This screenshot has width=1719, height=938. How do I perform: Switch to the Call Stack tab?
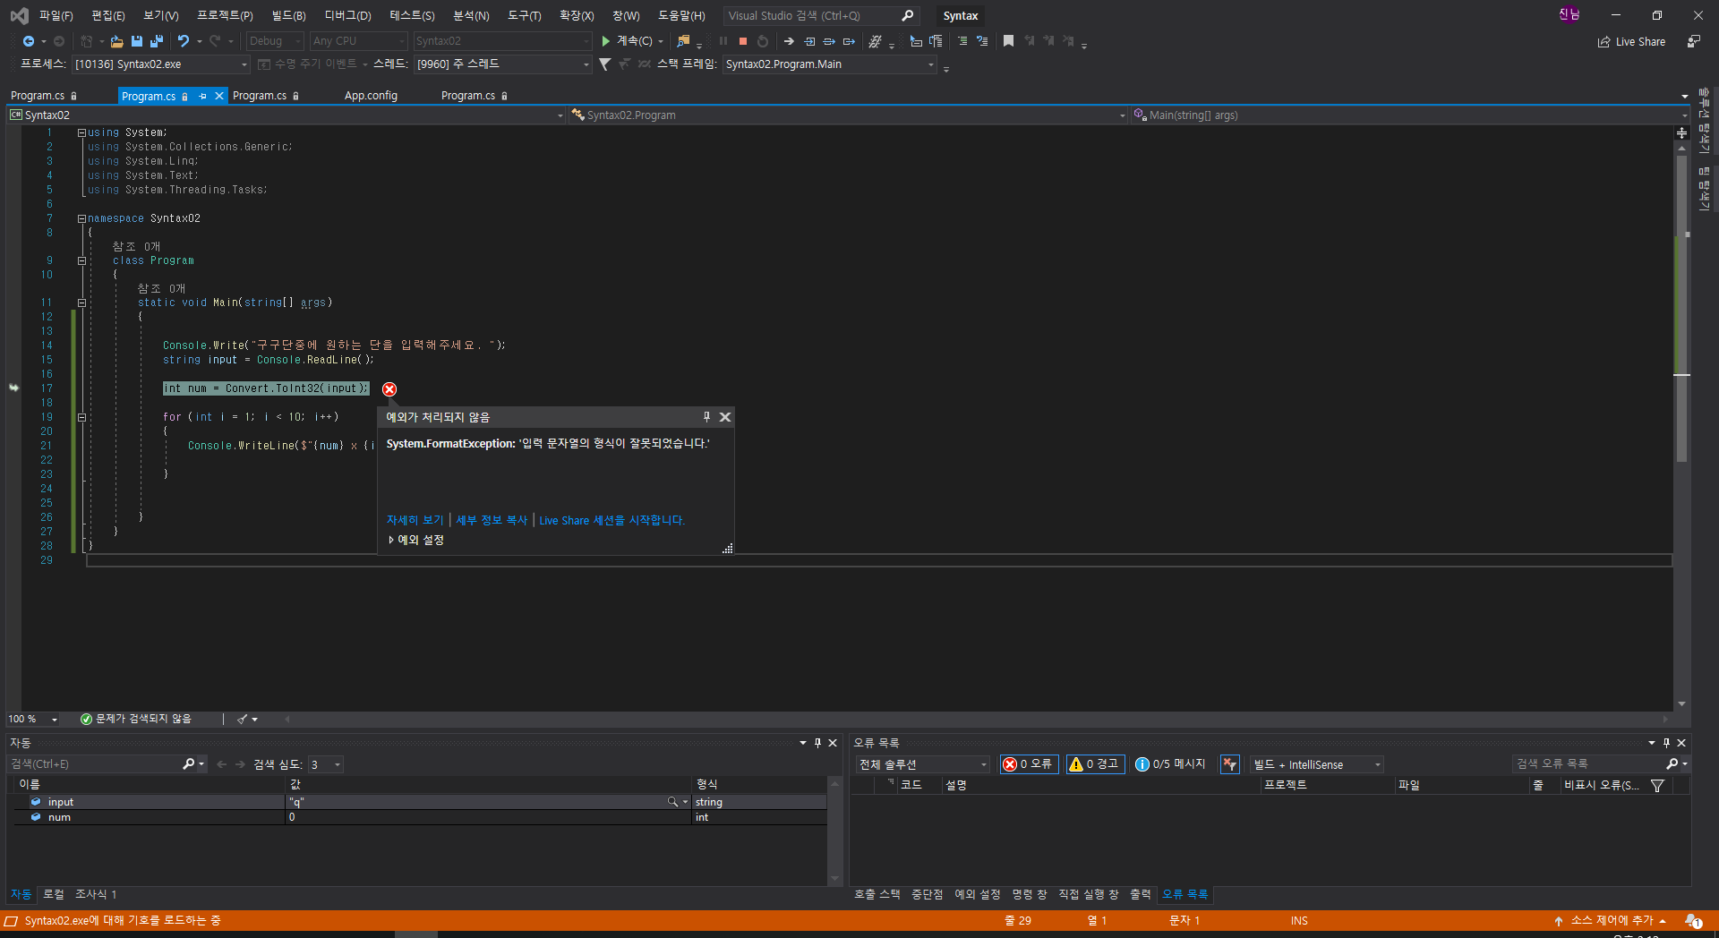point(877,894)
